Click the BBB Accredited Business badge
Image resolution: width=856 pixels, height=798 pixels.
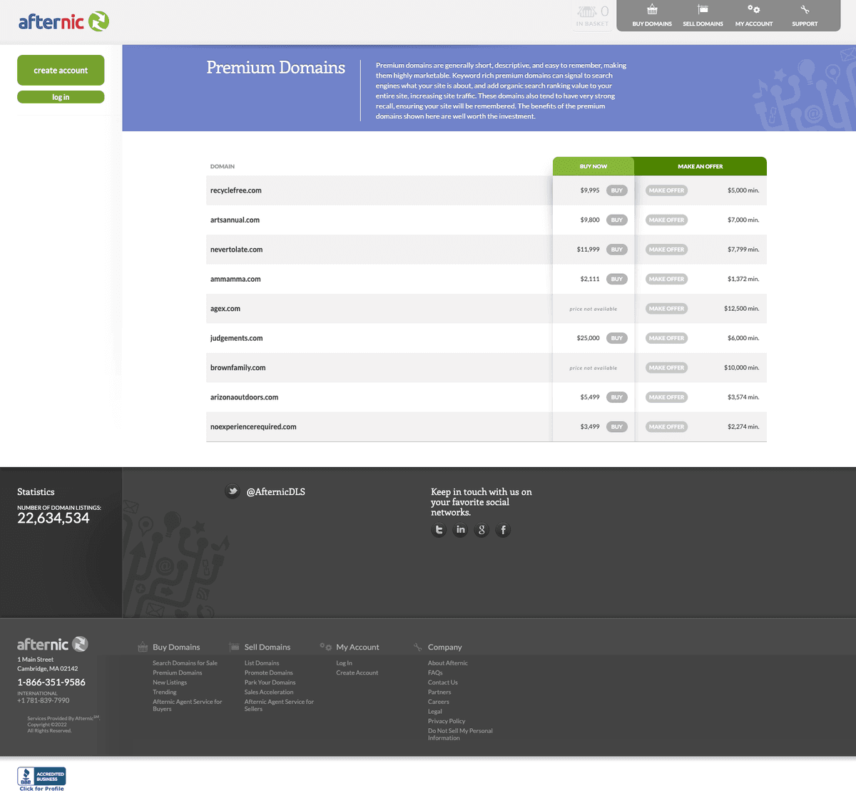point(41,778)
